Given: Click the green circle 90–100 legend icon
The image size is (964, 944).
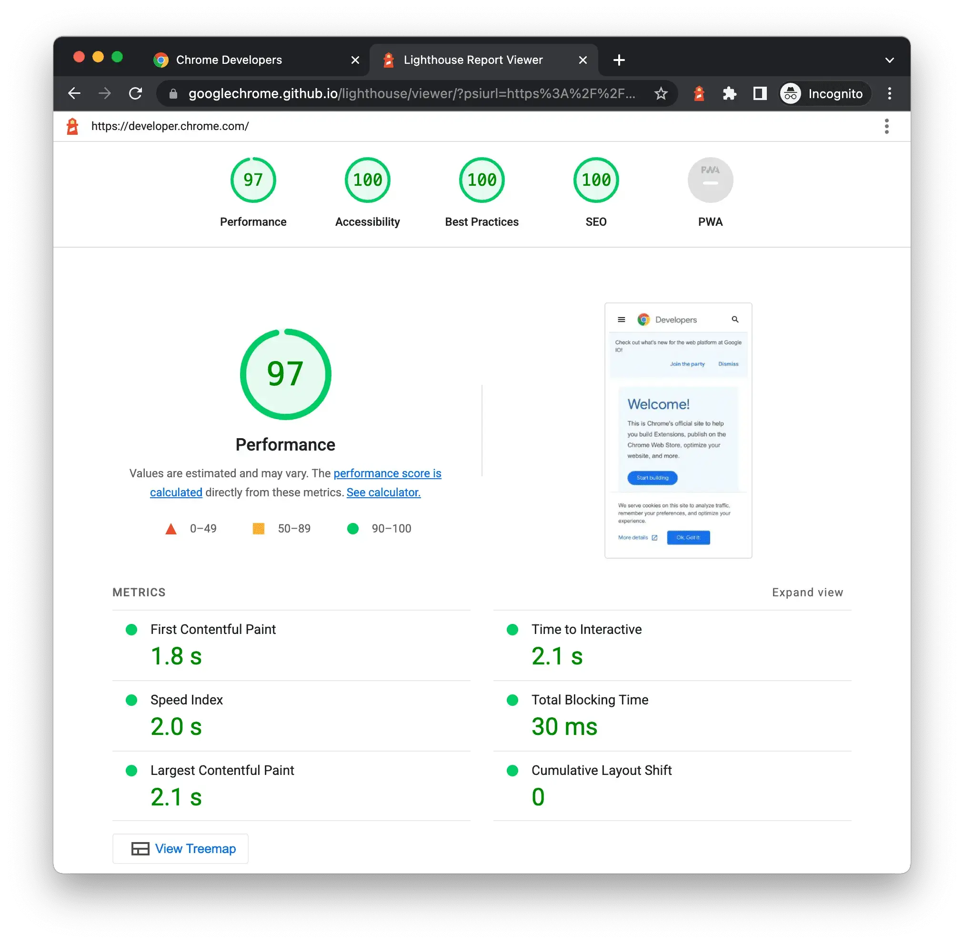Looking at the screenshot, I should [352, 529].
